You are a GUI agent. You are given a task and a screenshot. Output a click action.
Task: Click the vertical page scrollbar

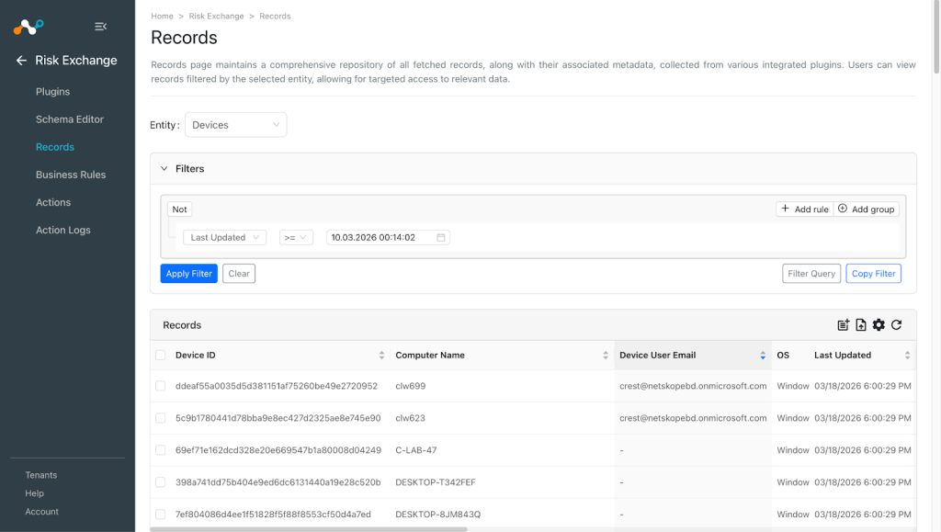pyautogui.click(x=936, y=37)
